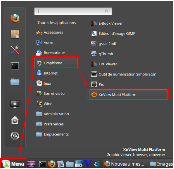The image size is (174, 169).
Task: Open the Autre category
Action: (45, 43)
